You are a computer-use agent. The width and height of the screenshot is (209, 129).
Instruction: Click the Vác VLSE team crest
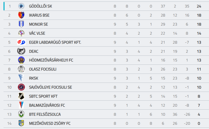click(x=21, y=33)
